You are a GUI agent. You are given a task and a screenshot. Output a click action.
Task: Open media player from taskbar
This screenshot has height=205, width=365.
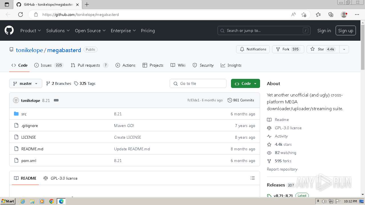tap(42, 201)
